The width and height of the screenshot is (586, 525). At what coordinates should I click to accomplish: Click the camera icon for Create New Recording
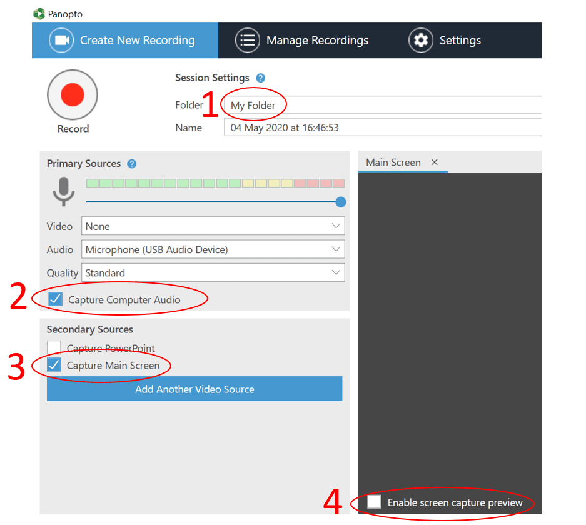(x=61, y=40)
